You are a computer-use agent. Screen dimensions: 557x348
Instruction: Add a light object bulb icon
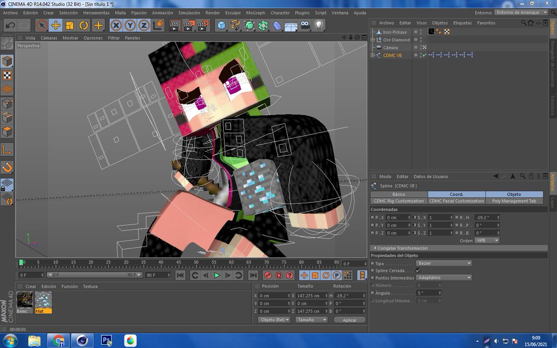click(x=319, y=25)
